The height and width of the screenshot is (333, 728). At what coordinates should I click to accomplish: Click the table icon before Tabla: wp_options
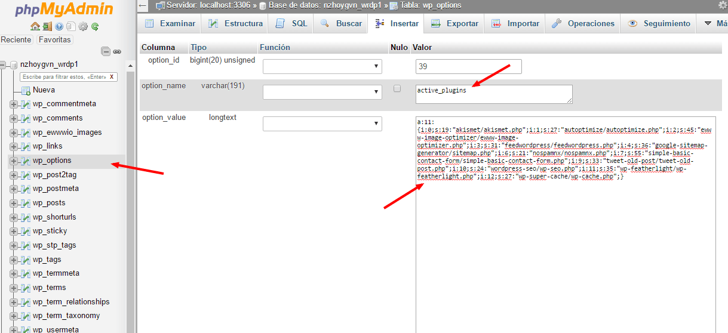pyautogui.click(x=394, y=5)
